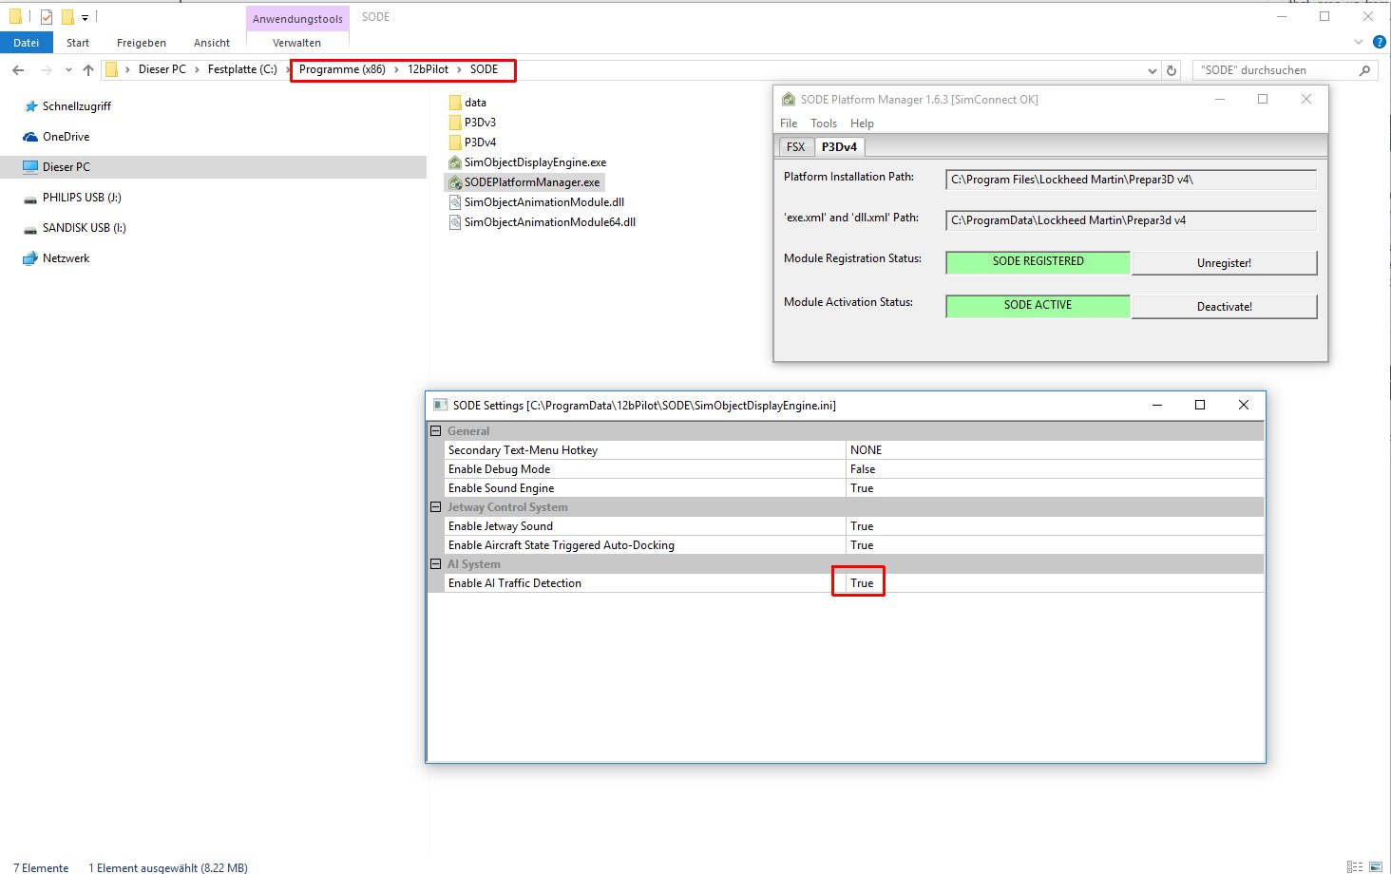Open Netzwerk in navigation pane

coord(56,258)
